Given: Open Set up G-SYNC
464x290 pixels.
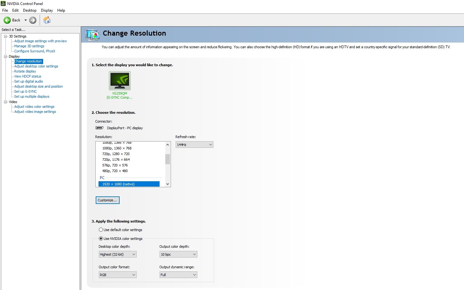Looking at the screenshot, I should tap(25, 91).
